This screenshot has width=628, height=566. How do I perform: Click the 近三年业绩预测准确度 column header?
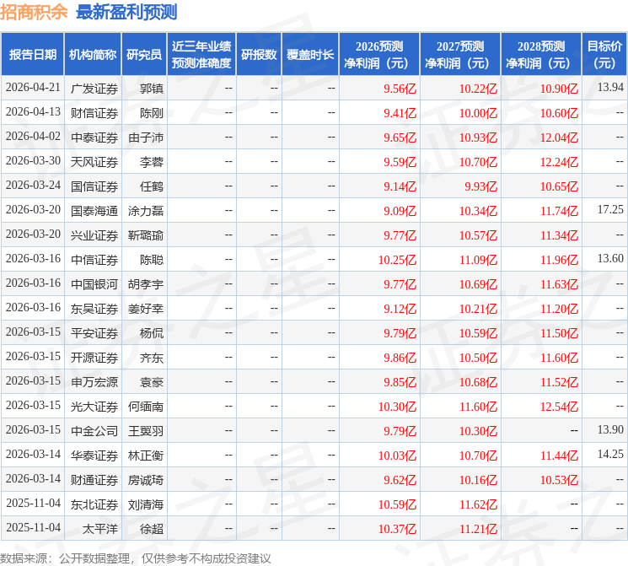coord(201,55)
